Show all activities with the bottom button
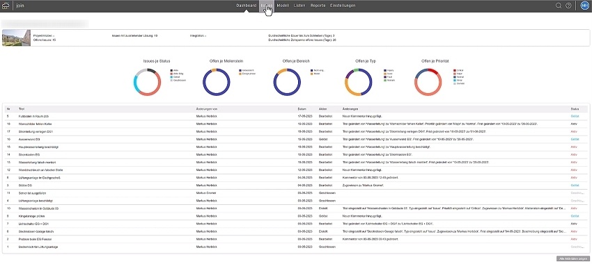This screenshot has width=592, height=264. point(573,258)
